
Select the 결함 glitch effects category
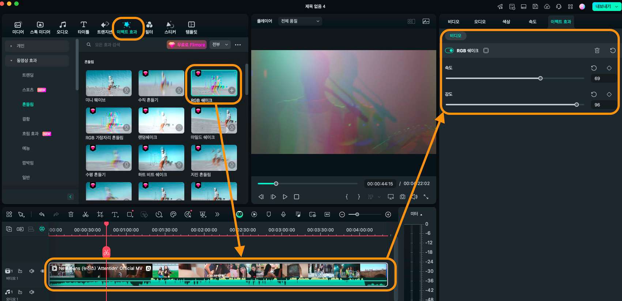click(26, 119)
